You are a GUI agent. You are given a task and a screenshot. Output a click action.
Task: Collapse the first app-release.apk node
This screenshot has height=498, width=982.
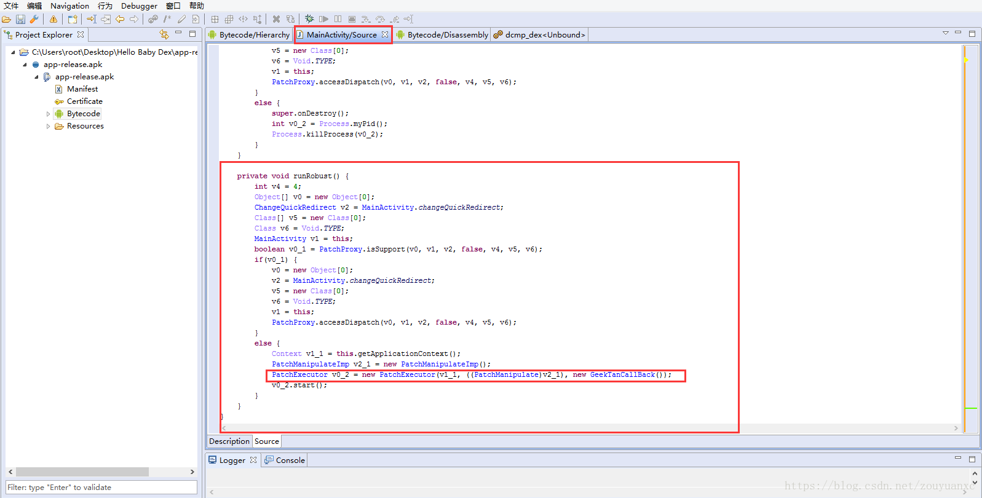tap(25, 65)
